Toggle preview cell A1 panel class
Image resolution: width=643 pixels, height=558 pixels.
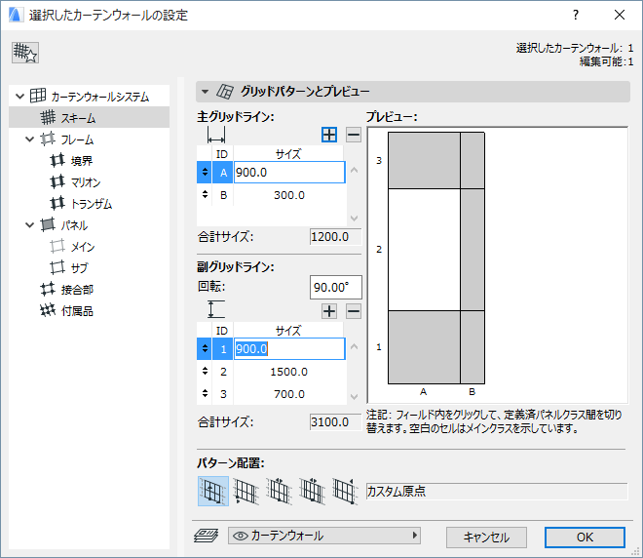(x=424, y=347)
